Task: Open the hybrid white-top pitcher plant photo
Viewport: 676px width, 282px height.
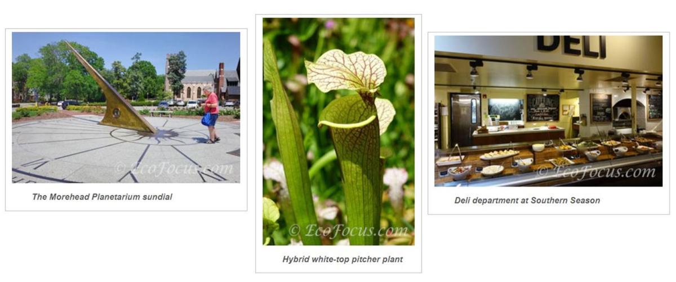Action: [339, 131]
